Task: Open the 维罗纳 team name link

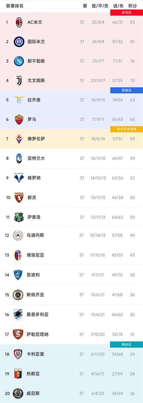Action: 34,178
